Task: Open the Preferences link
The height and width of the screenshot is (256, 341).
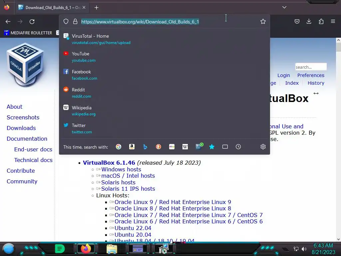Action: [x=311, y=75]
